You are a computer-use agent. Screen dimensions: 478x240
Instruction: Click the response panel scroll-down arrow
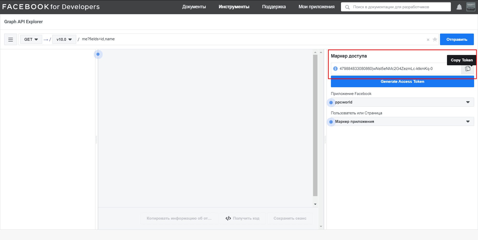click(315, 204)
